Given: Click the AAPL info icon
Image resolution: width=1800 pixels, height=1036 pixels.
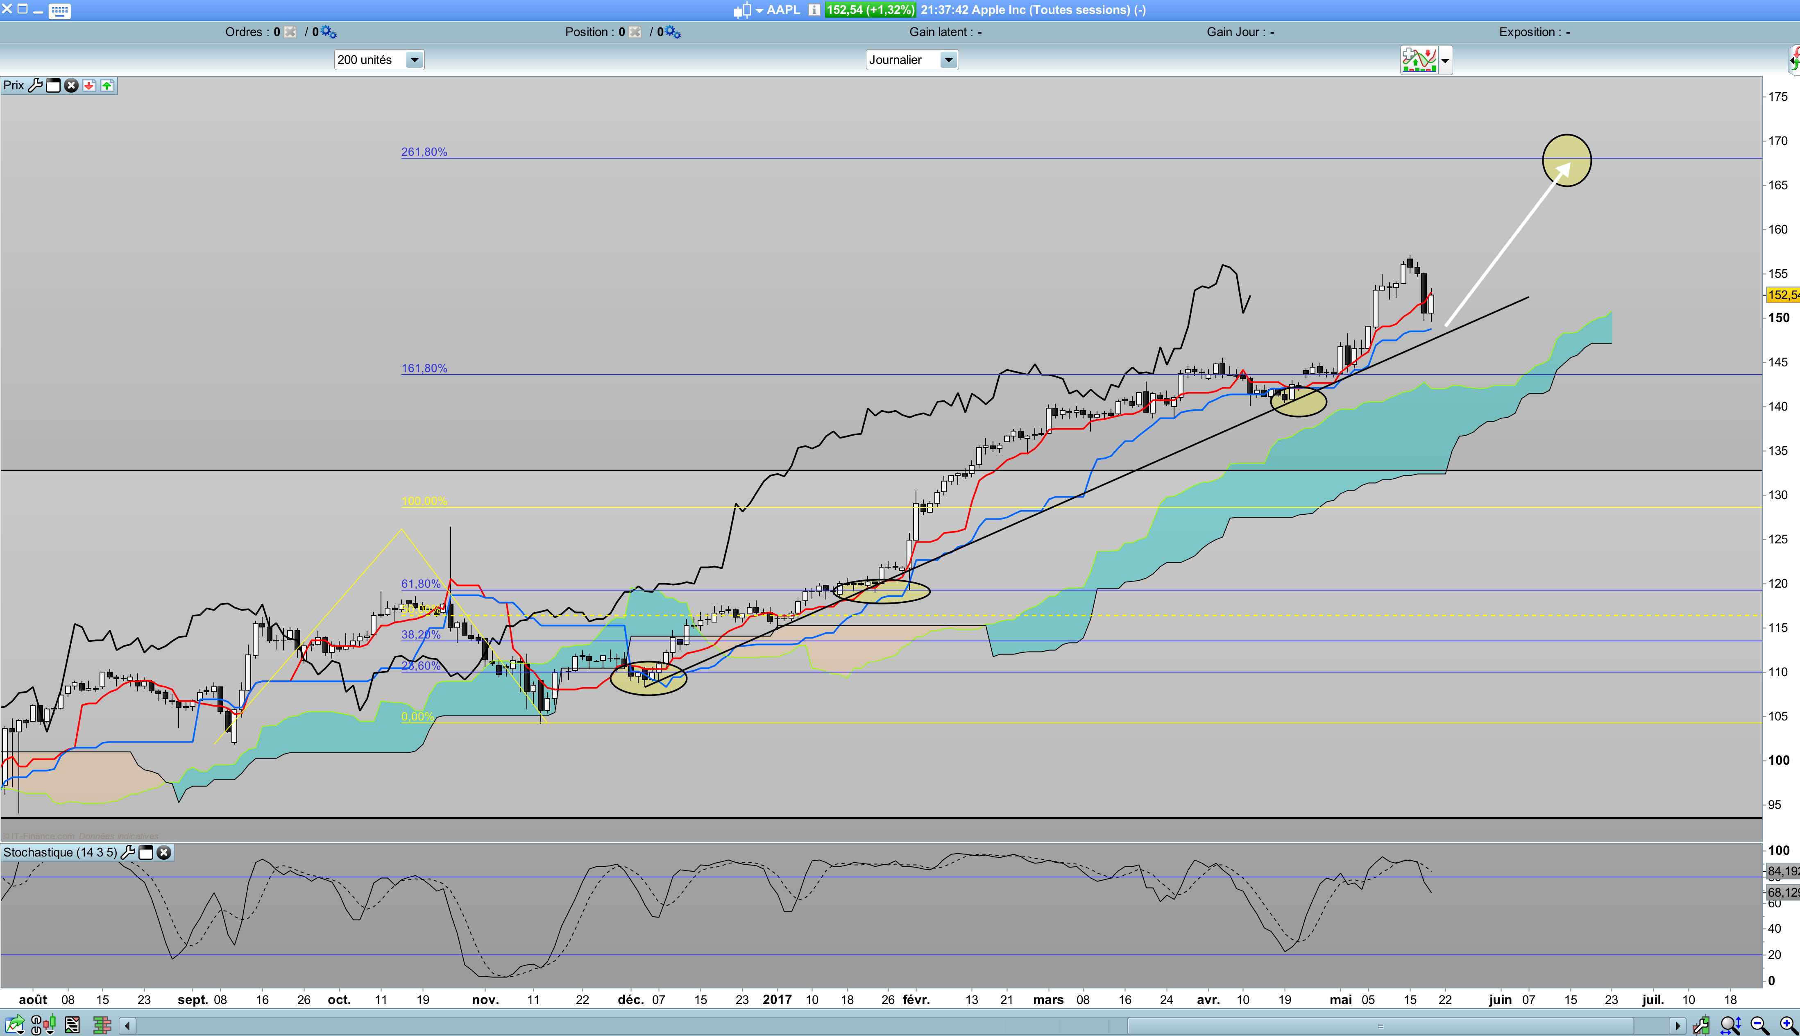Looking at the screenshot, I should point(814,10).
